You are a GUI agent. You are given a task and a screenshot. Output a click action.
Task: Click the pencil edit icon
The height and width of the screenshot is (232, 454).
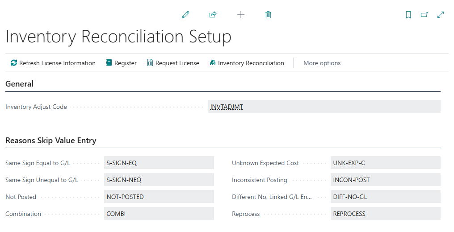coord(185,15)
